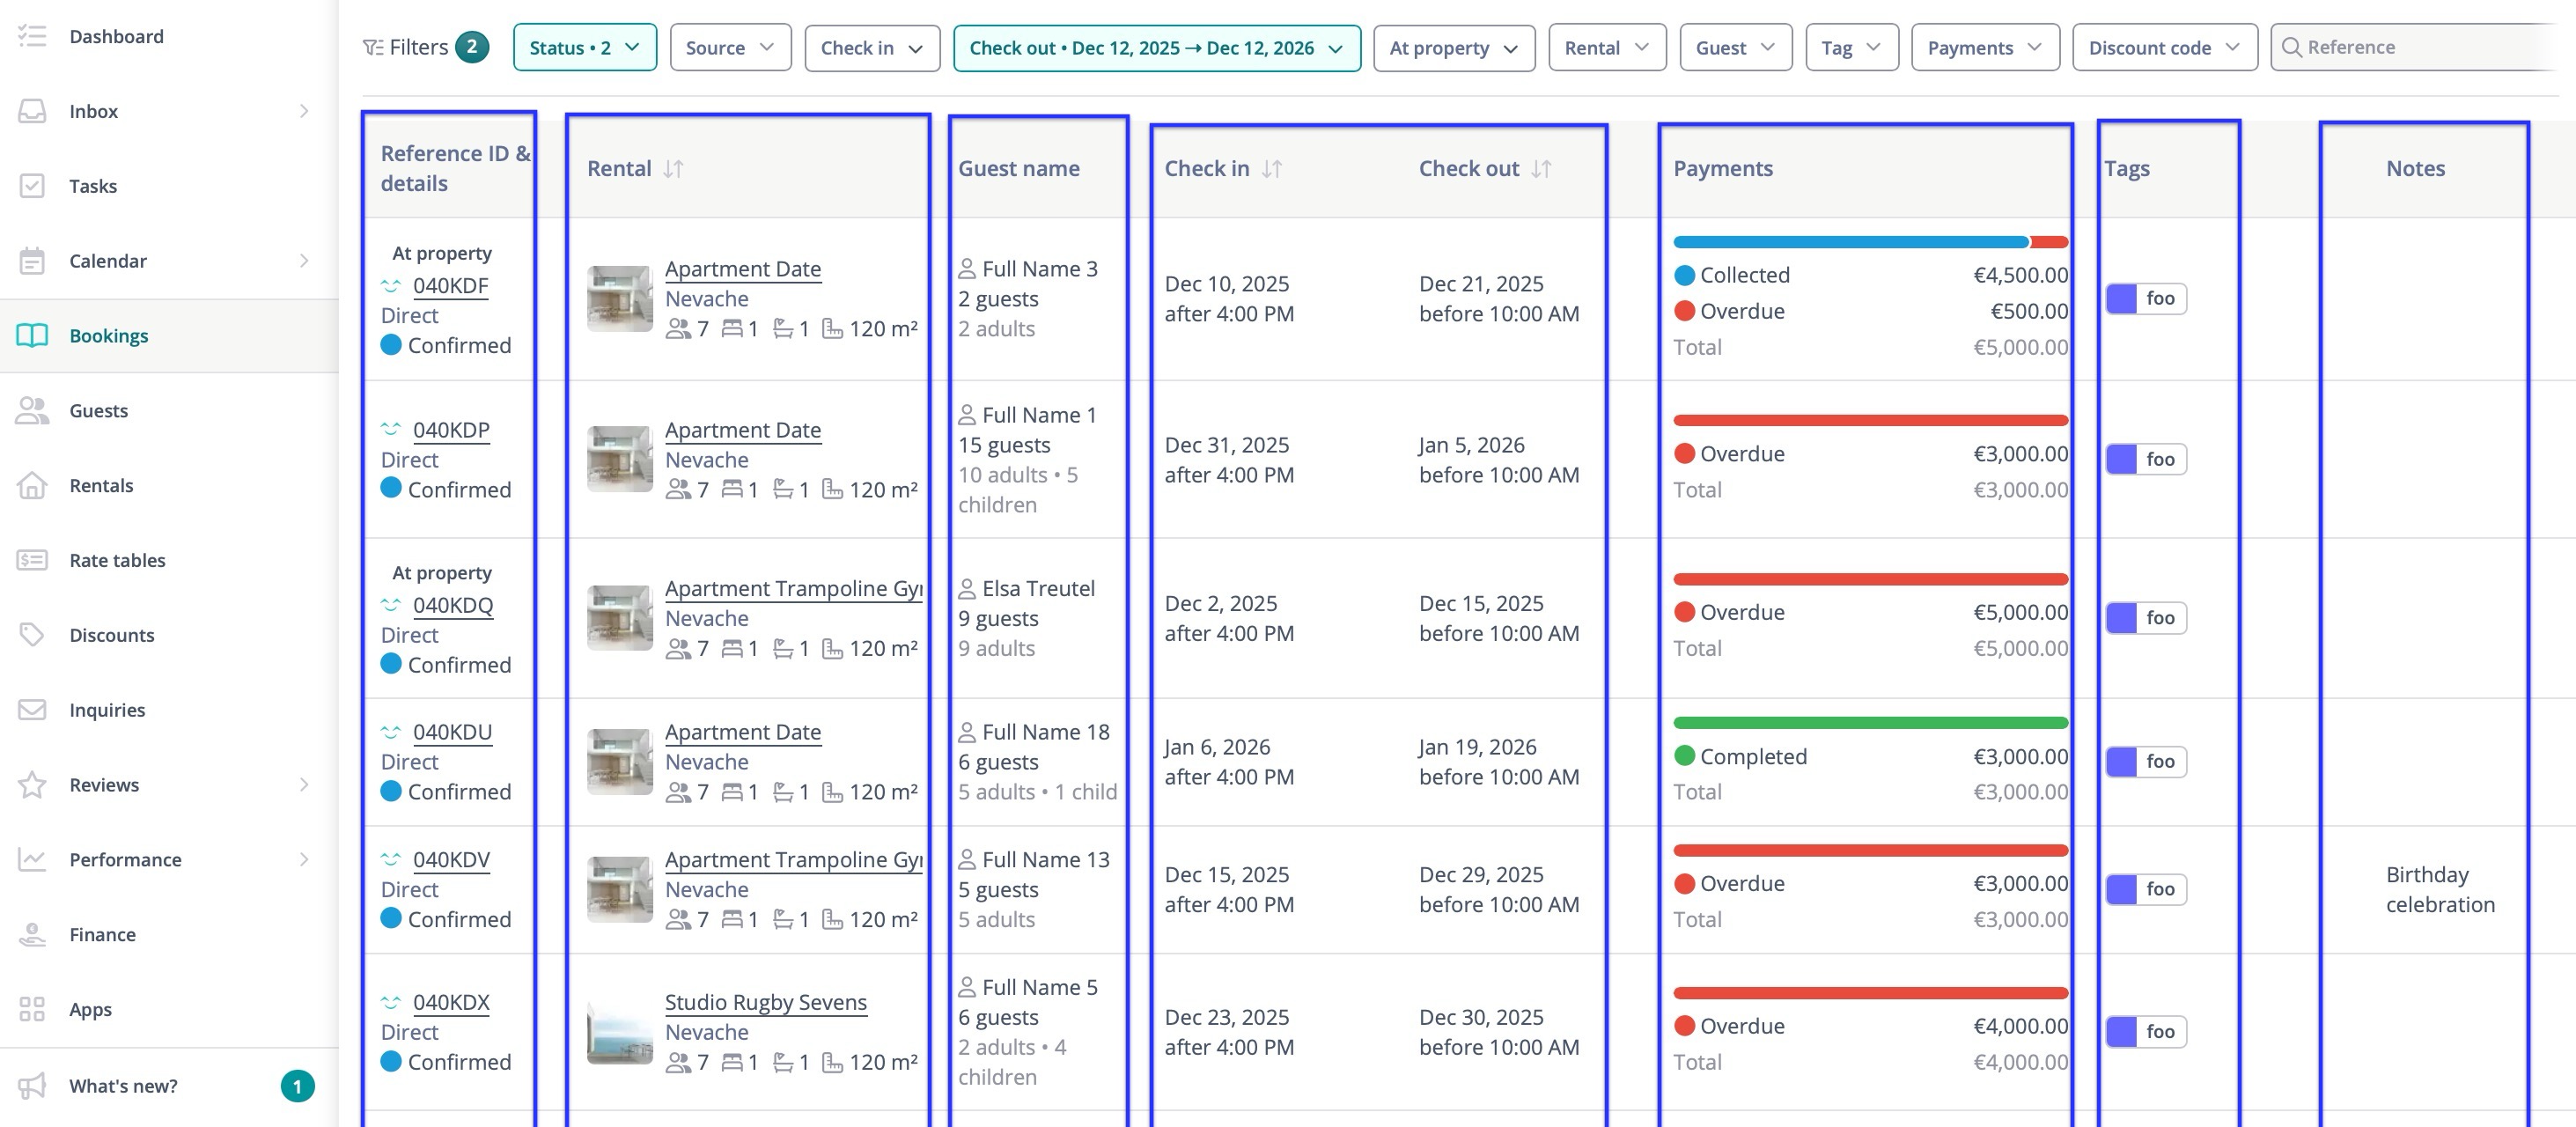Click the Dashboard list icon in sidebar

point(32,36)
